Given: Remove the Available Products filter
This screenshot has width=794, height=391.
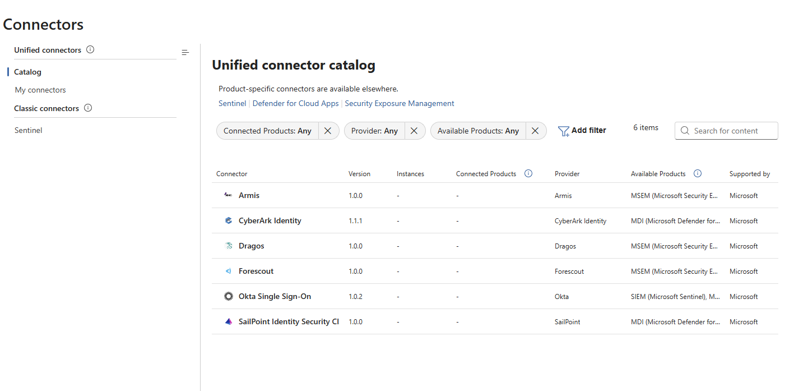Looking at the screenshot, I should (535, 131).
